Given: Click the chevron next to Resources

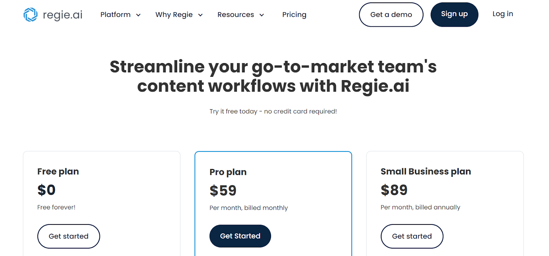Looking at the screenshot, I should [262, 15].
